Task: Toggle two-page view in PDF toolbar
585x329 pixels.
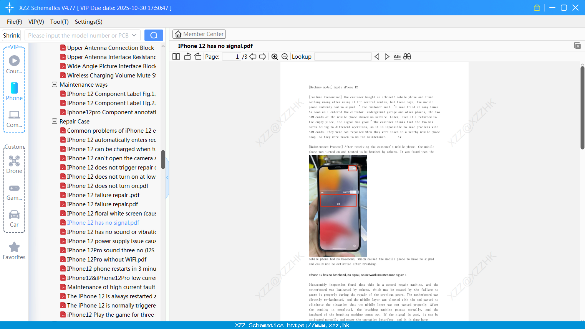Action: (176, 57)
